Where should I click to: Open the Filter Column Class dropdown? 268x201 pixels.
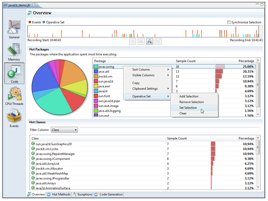coord(64,130)
